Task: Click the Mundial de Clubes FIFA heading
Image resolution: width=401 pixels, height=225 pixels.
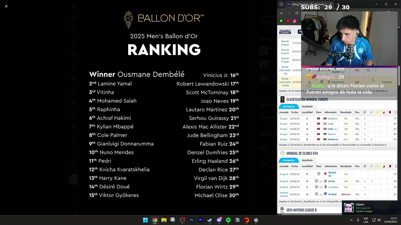Action: pos(302,153)
